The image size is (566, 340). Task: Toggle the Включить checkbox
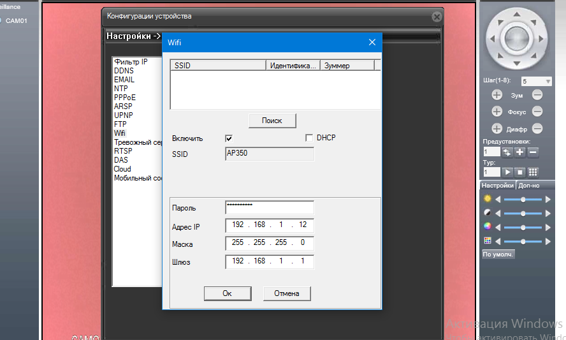229,138
